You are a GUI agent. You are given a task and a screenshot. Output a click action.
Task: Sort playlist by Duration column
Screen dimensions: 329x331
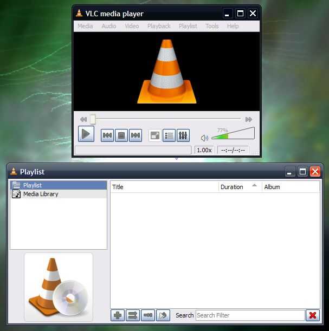pyautogui.click(x=240, y=187)
